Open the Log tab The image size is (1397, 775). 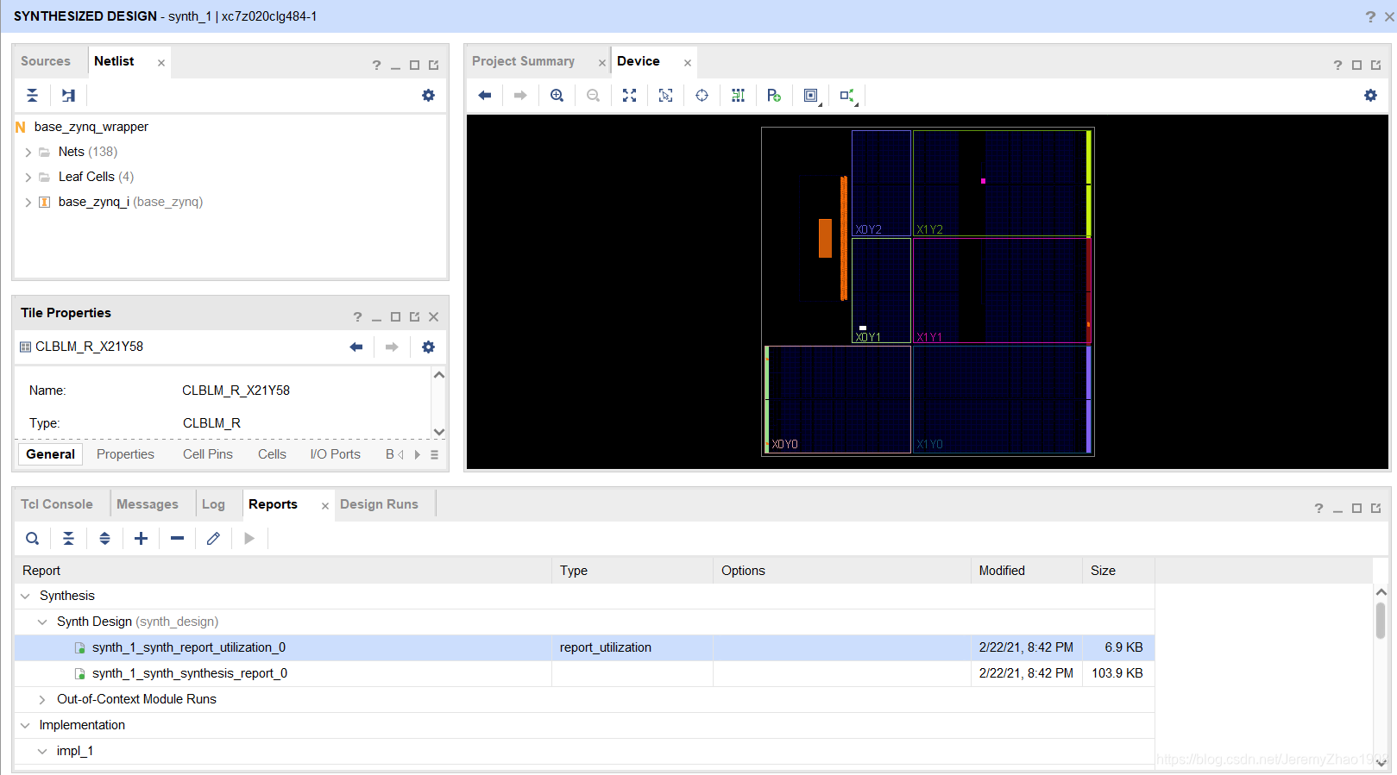(213, 504)
